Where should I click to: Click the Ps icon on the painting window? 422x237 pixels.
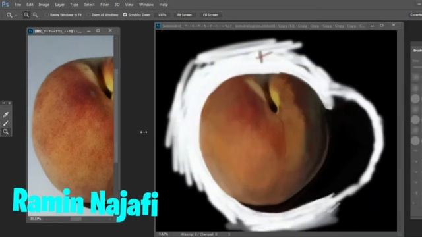pos(158,26)
